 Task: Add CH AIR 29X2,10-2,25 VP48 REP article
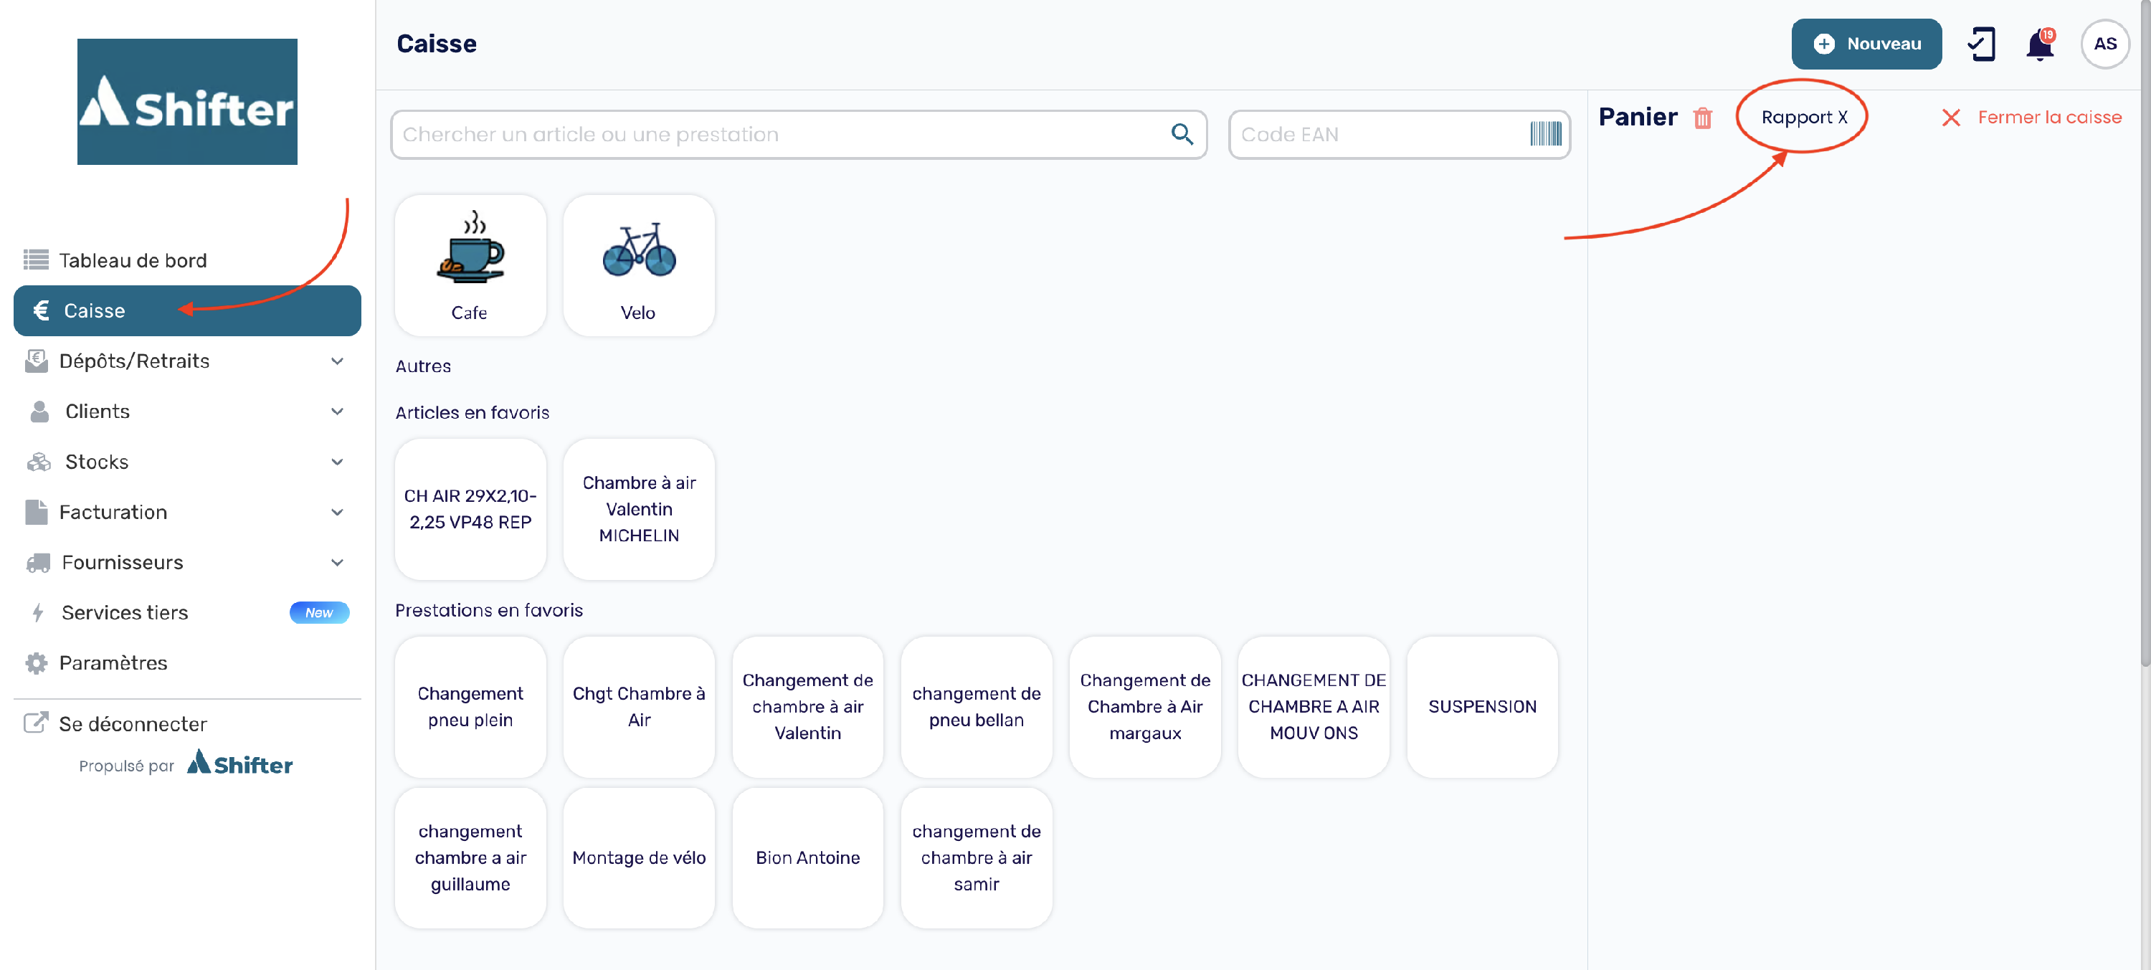[x=470, y=509]
